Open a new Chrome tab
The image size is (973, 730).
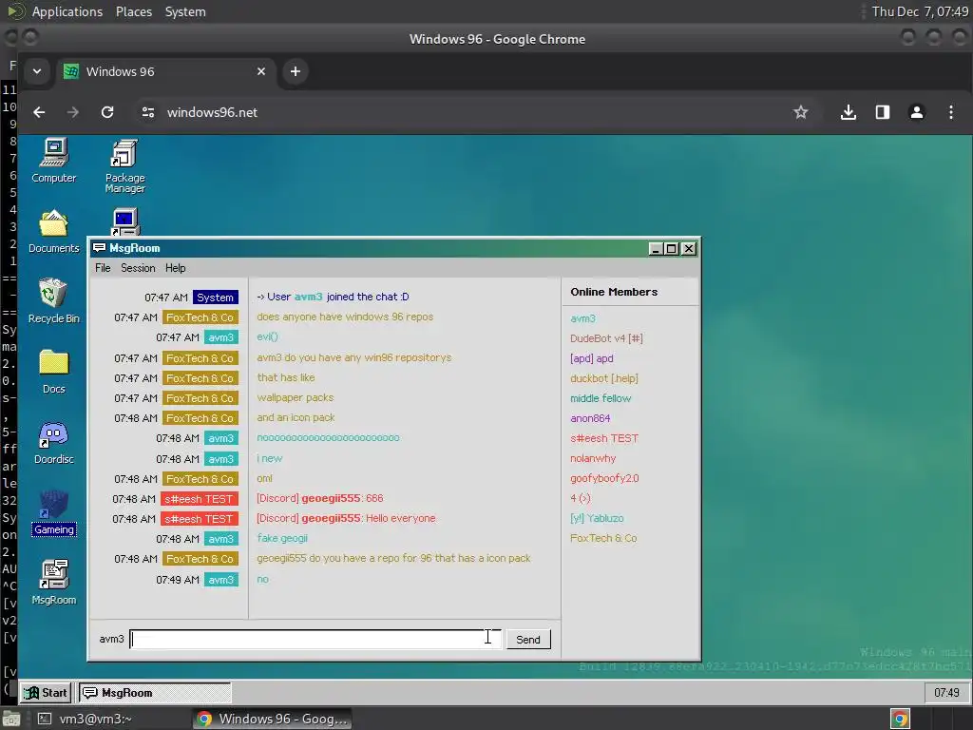(x=296, y=71)
